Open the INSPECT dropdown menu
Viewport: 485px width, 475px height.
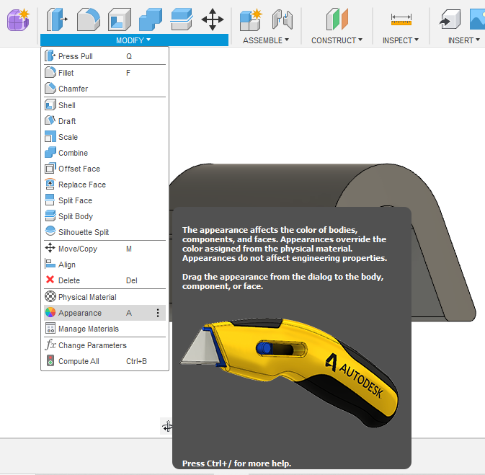[x=401, y=40]
